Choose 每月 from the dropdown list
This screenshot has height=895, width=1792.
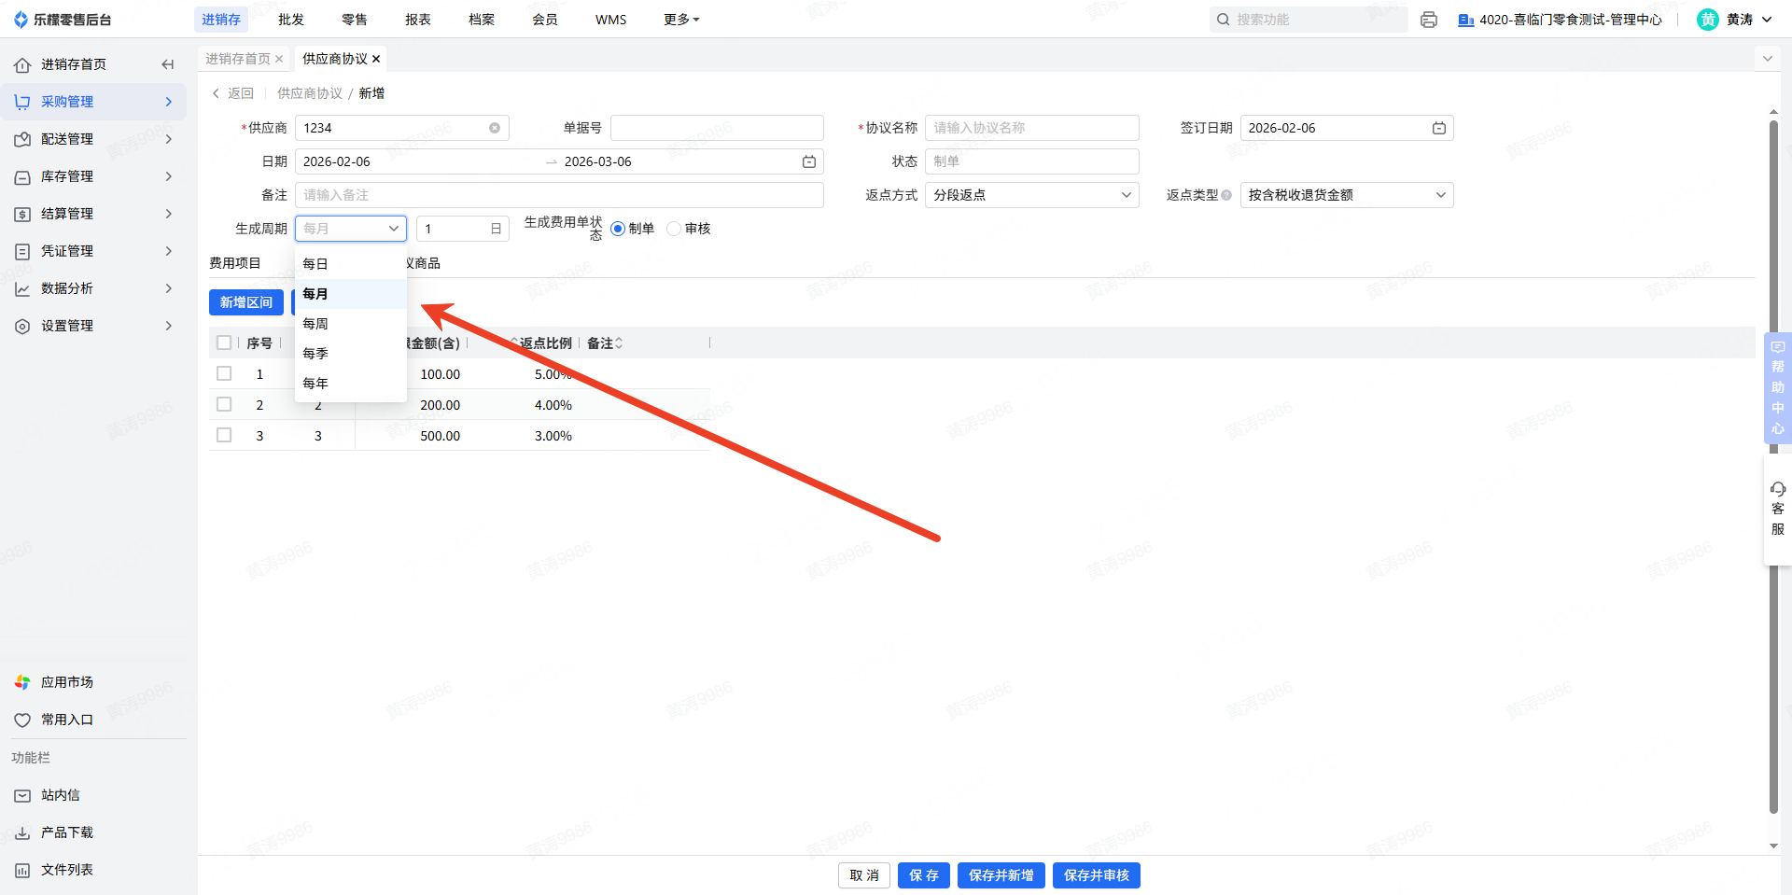(351, 294)
